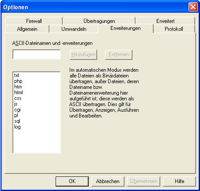Open the Übertragungen tab

[99, 21]
